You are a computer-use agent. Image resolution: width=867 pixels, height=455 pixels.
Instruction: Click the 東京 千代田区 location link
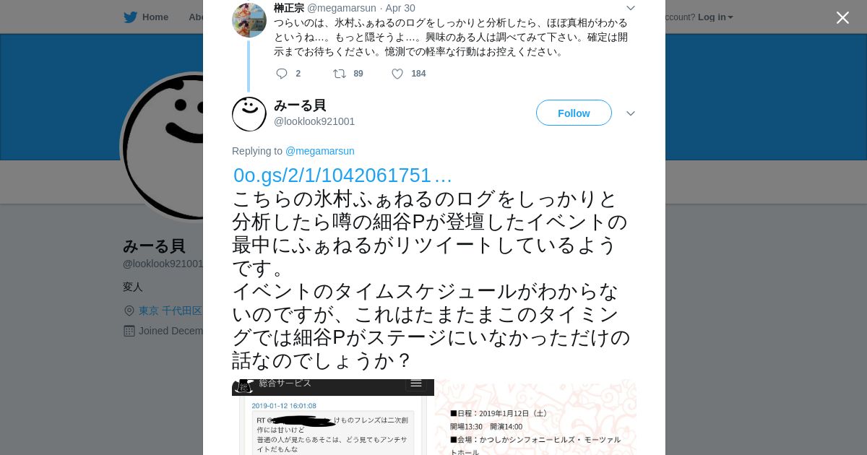(x=171, y=311)
